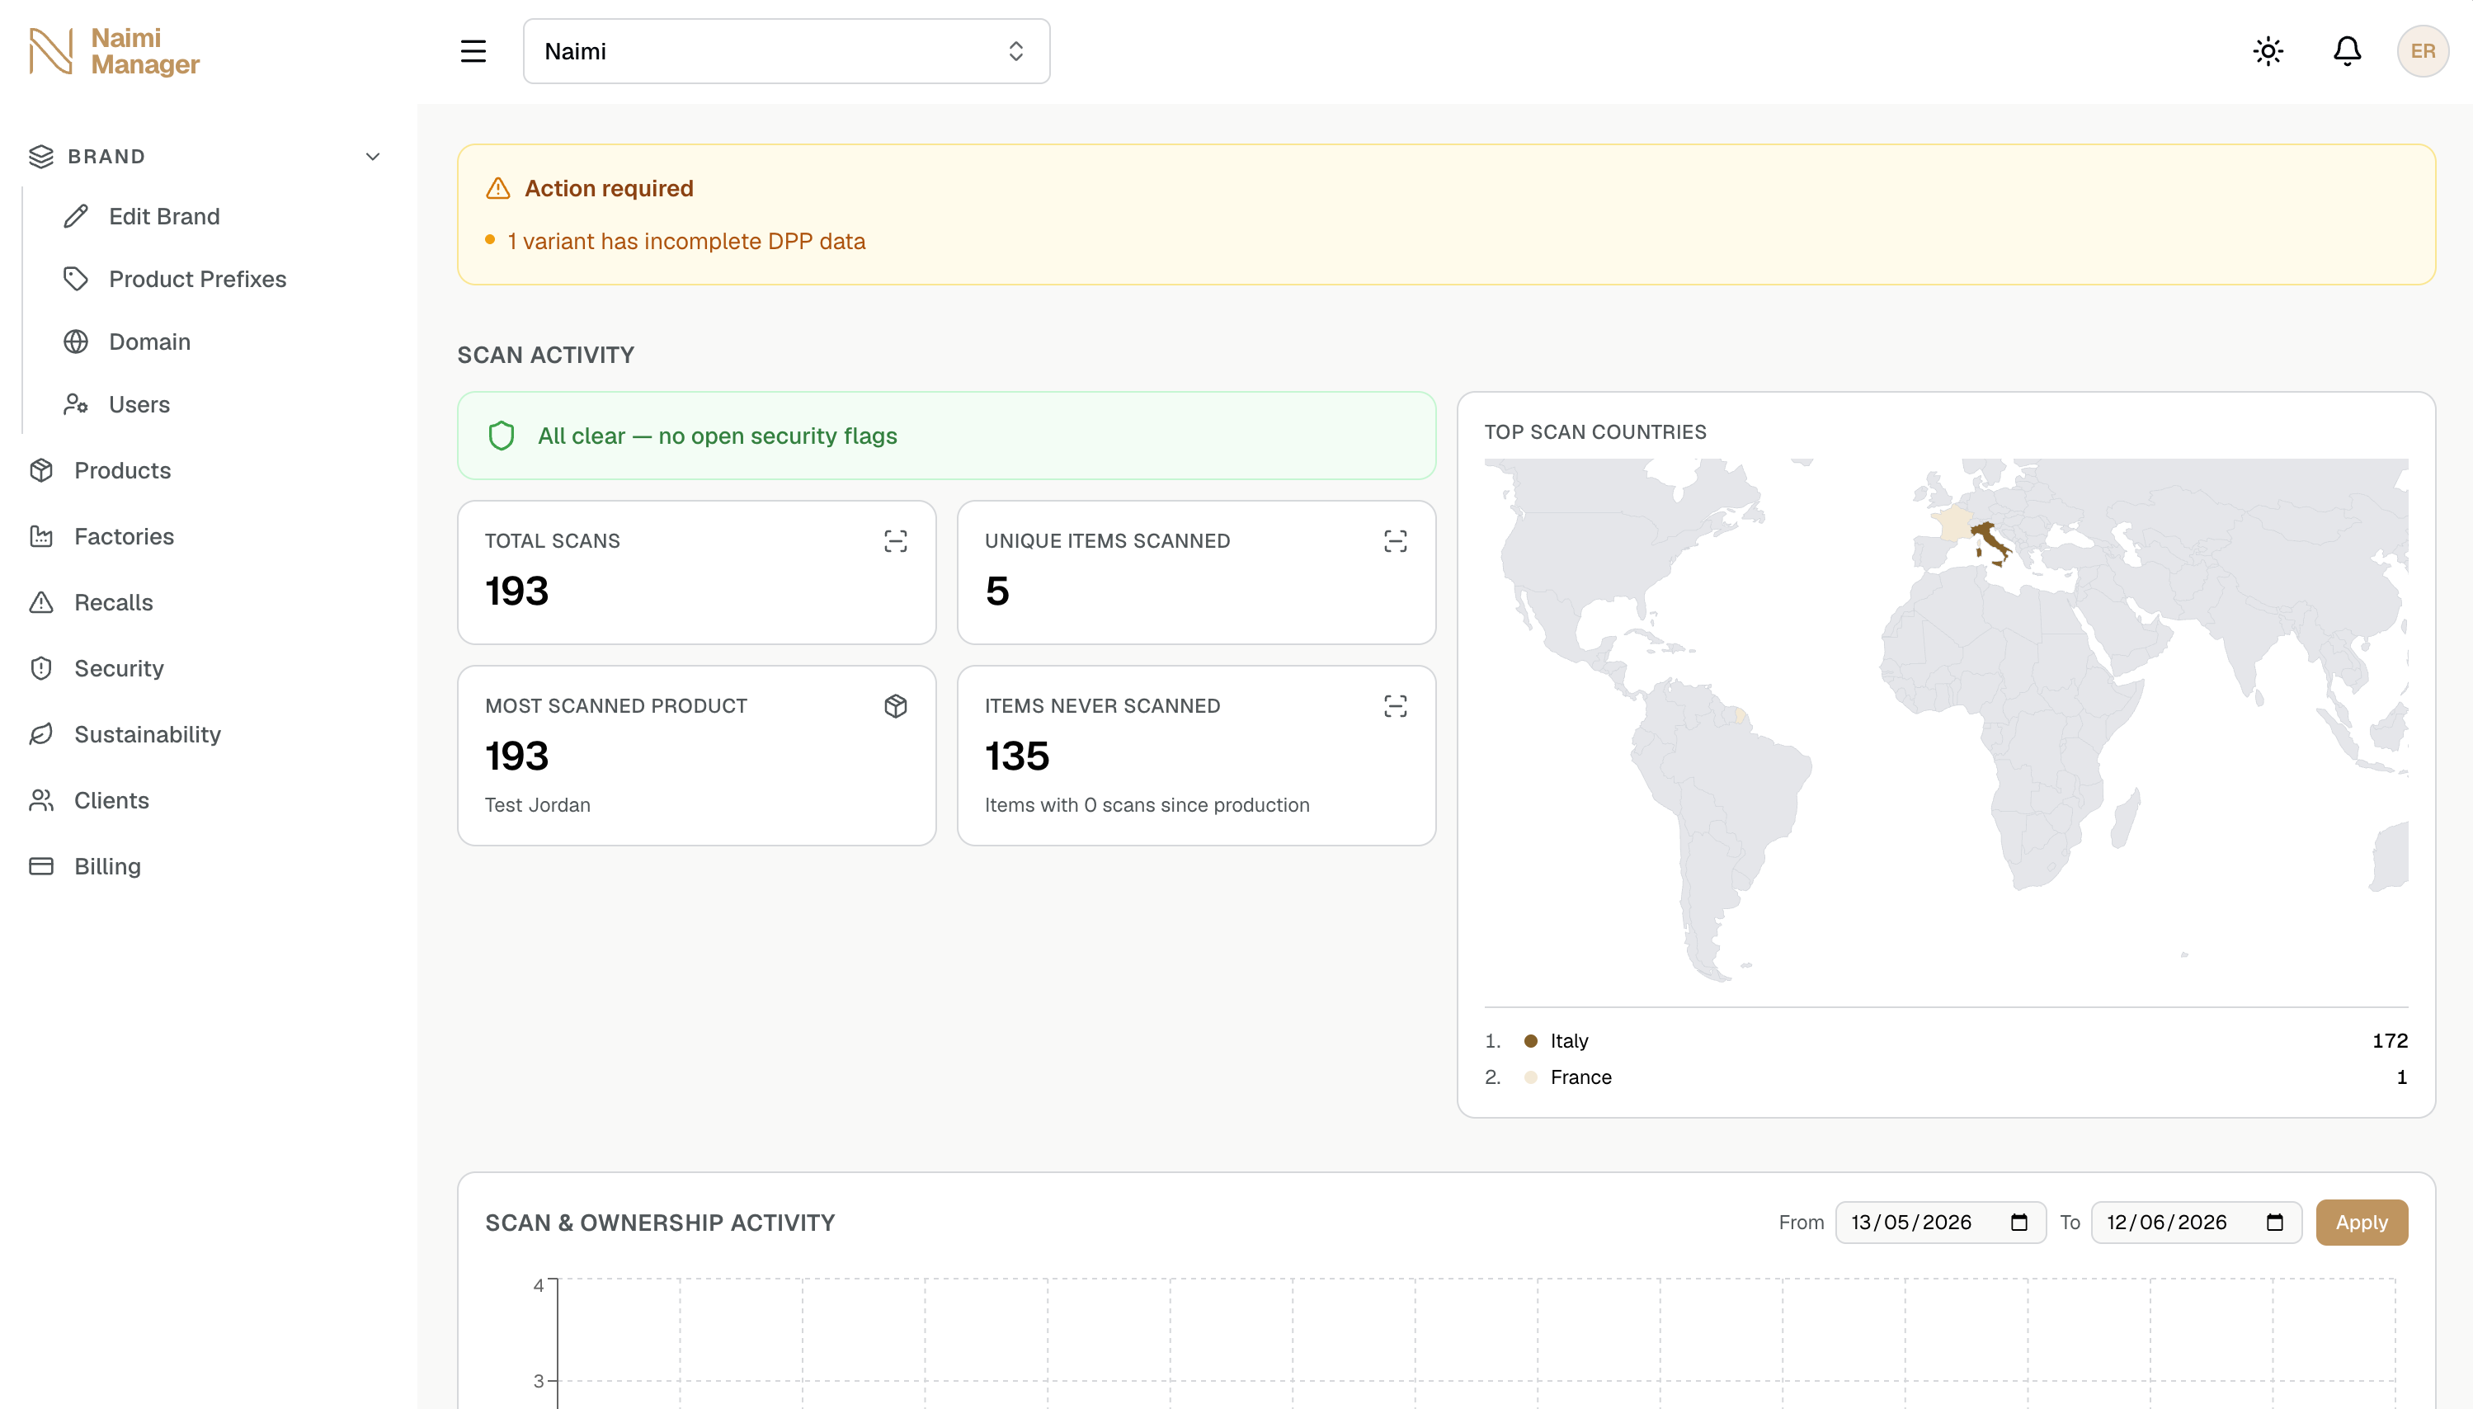The image size is (2473, 1409).
Task: Open the Total Scans card value 193
Action: 516,591
